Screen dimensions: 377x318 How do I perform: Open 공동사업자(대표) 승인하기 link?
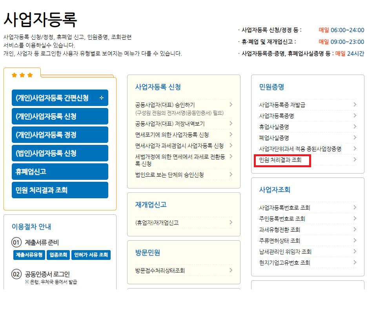click(165, 105)
